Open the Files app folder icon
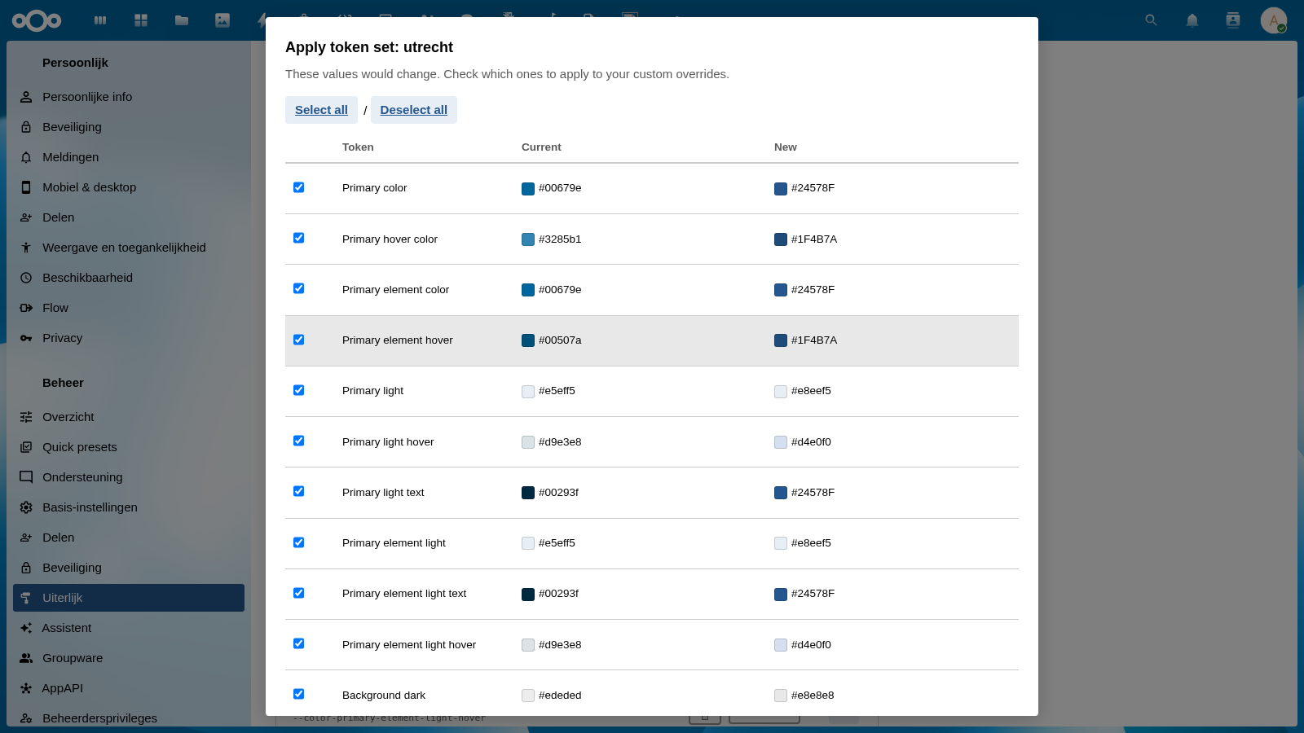Image resolution: width=1304 pixels, height=733 pixels. tap(182, 20)
